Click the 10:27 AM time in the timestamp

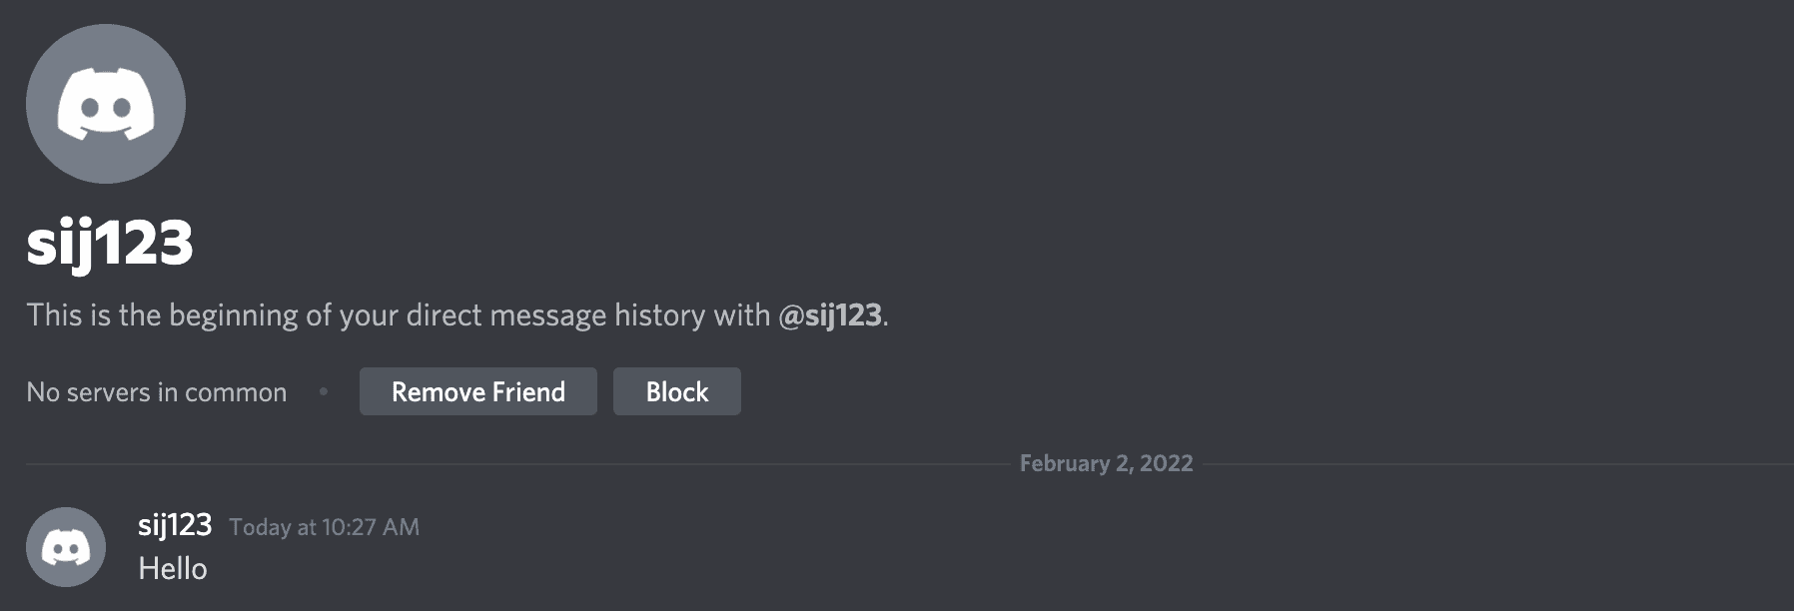371,527
